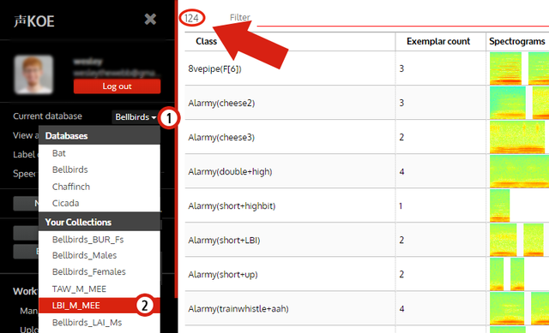The height and width of the screenshot is (333, 549).
Task: Click exemplar count 2 for Alarmy(short+up)
Action: pyautogui.click(x=401, y=274)
